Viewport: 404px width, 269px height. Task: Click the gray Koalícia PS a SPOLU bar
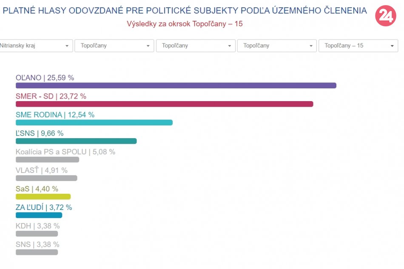[x=47, y=160]
